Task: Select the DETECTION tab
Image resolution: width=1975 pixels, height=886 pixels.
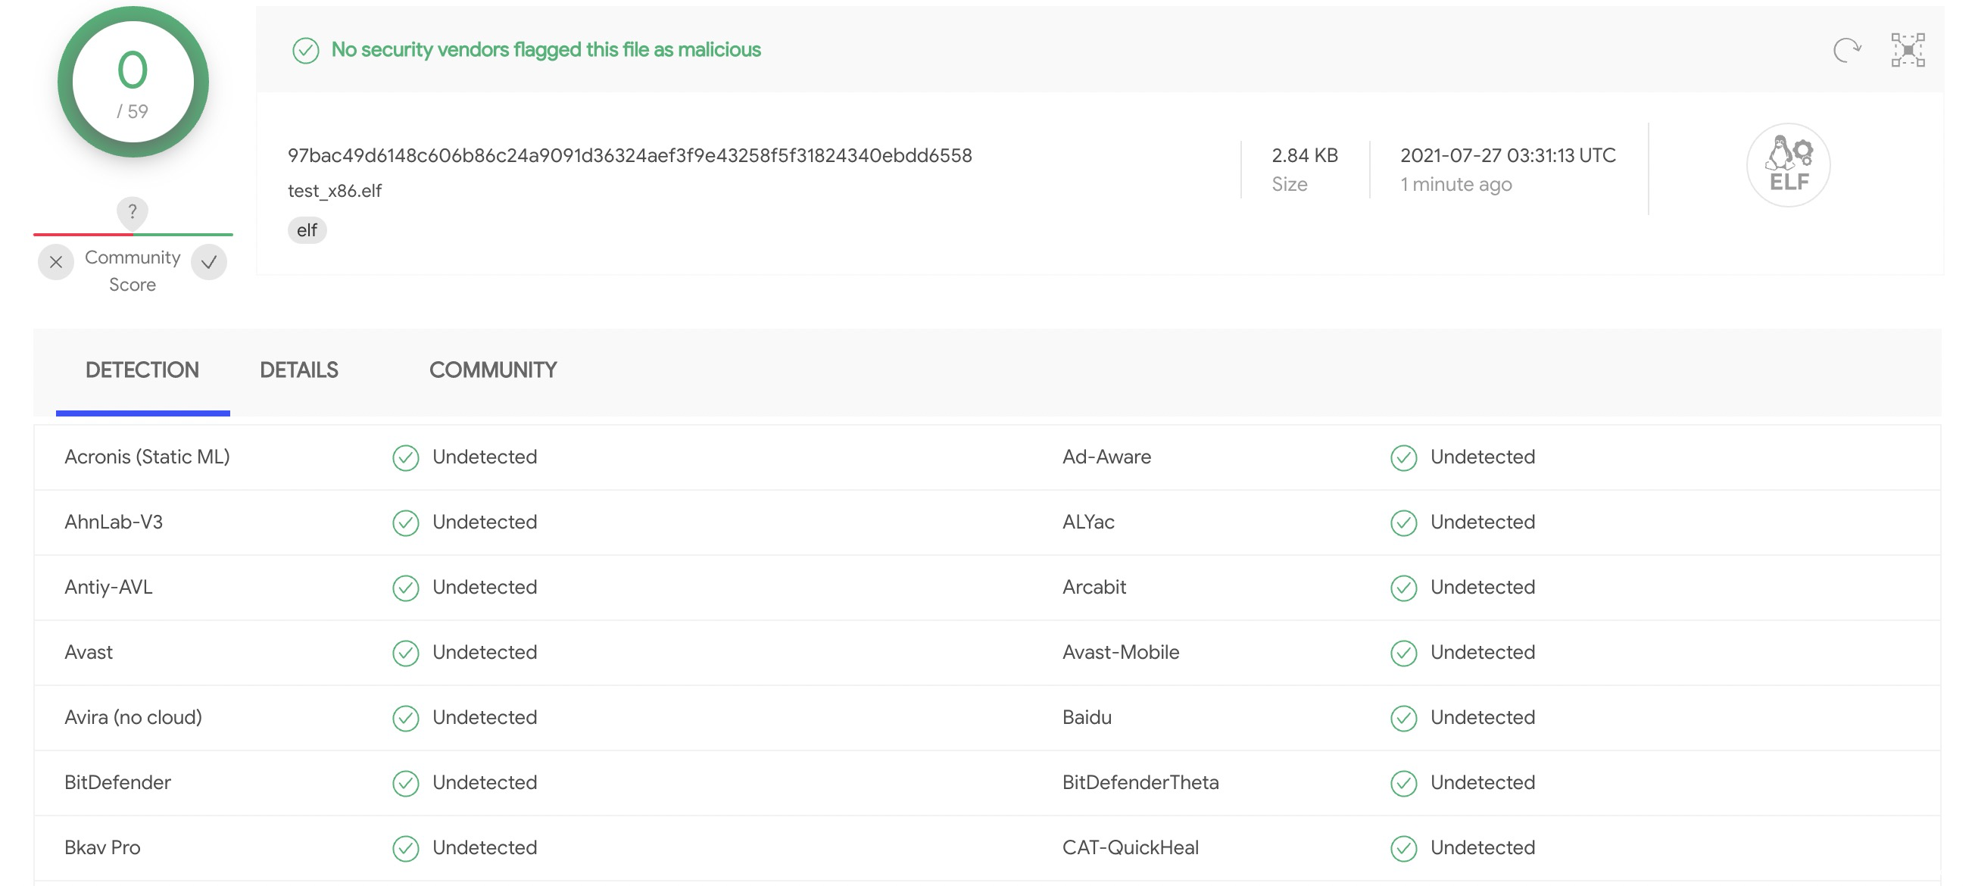Action: pos(142,370)
